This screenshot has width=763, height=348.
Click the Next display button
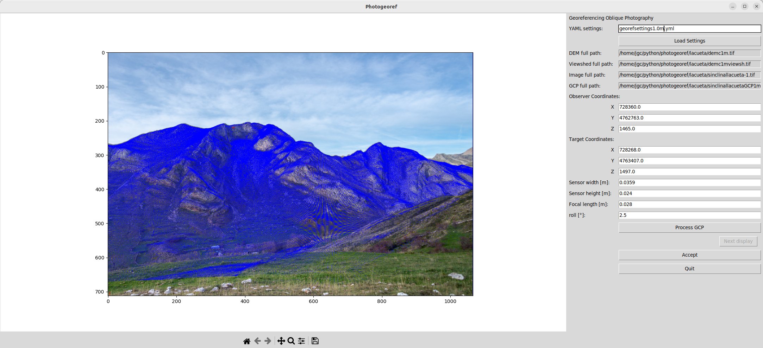[x=738, y=241]
